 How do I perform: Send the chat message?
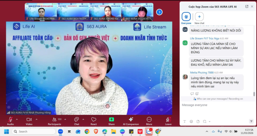pos(251,121)
